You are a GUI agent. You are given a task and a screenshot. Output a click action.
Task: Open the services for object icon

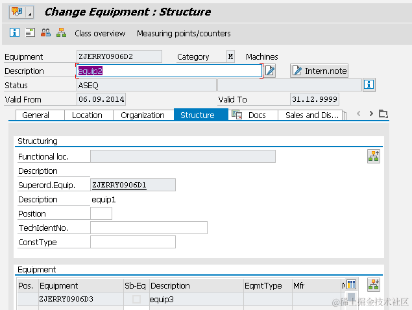(17, 12)
